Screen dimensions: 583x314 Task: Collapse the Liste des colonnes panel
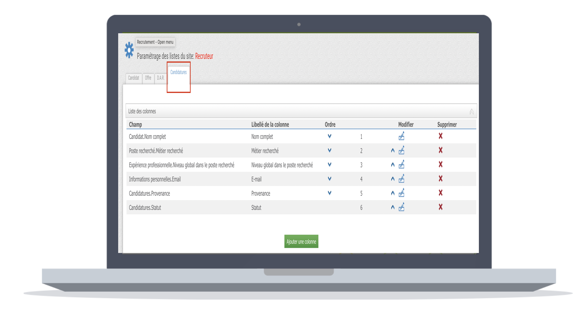pos(471,111)
